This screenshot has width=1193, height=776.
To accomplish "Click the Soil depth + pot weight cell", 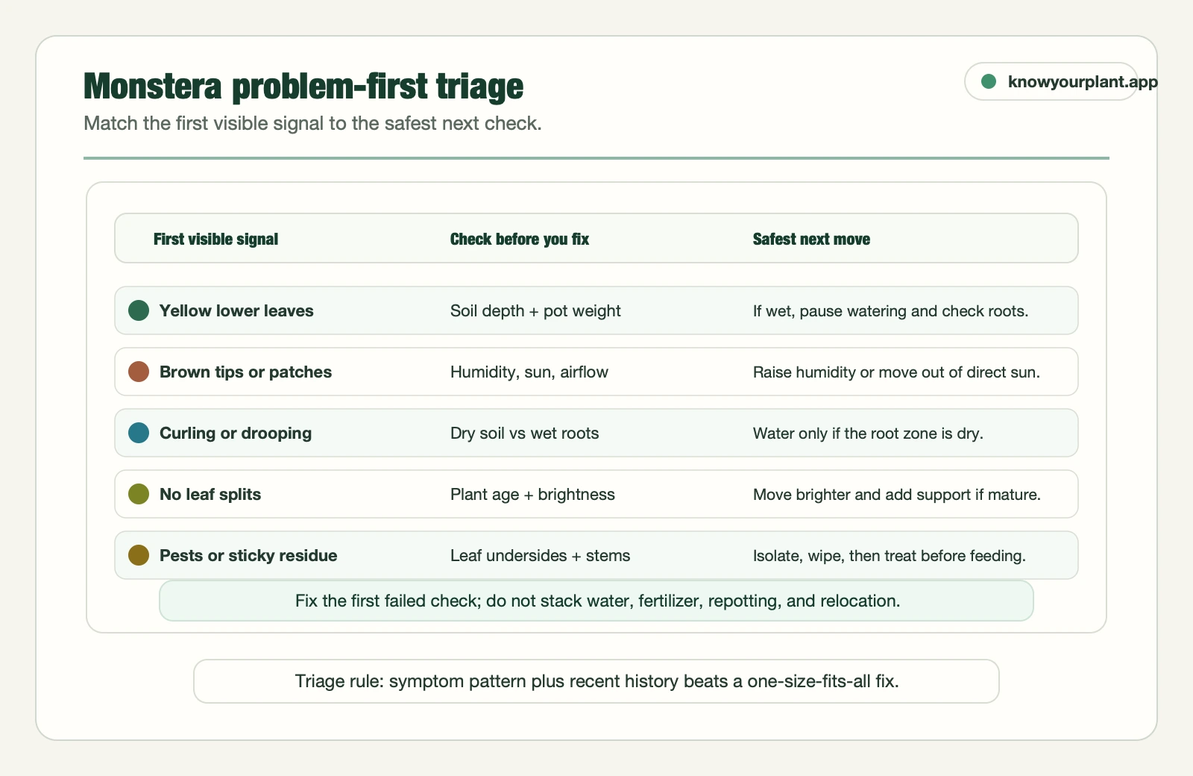I will [535, 310].
